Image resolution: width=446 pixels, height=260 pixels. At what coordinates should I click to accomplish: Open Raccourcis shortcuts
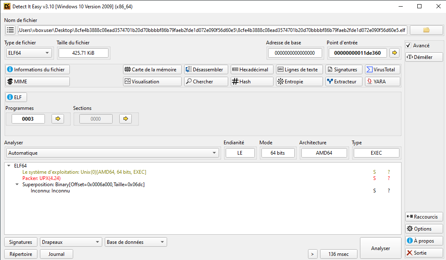424,216
